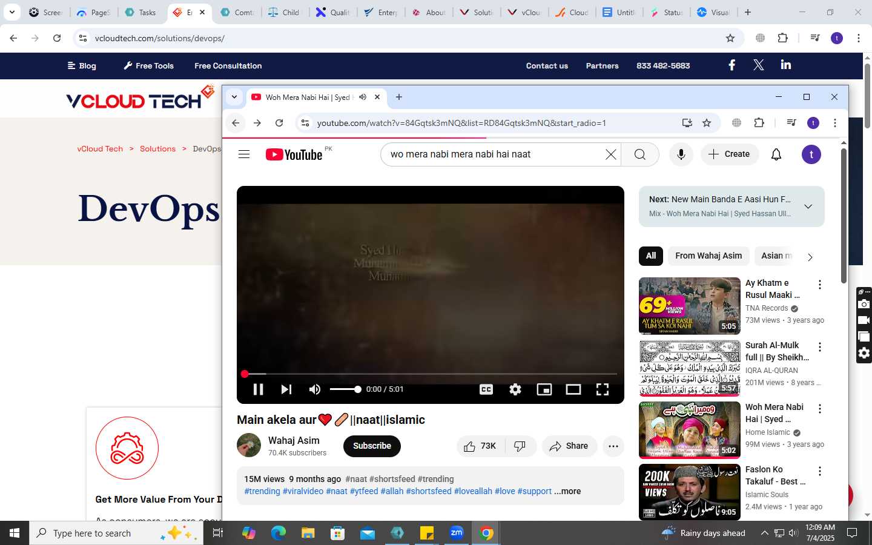Mute the Woh Mera Nabi Hai tab

point(363,97)
